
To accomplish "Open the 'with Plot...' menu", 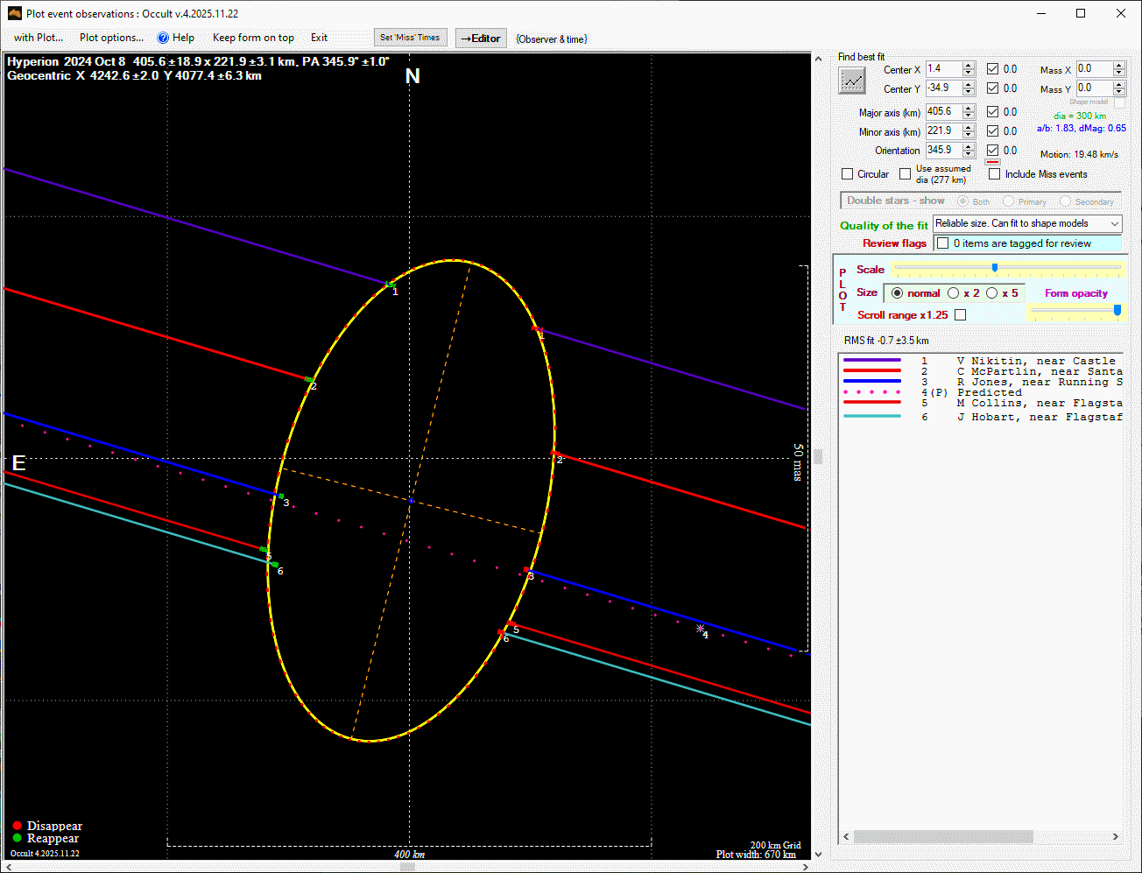I will [39, 38].
